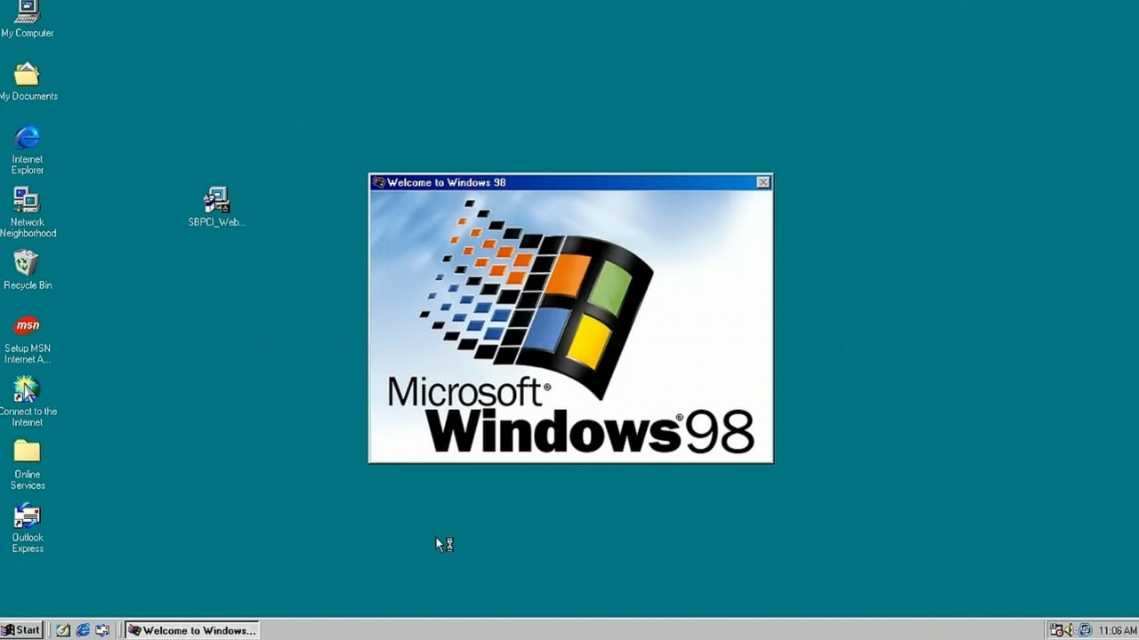Open the volume speaker tray icon

(x=1069, y=630)
